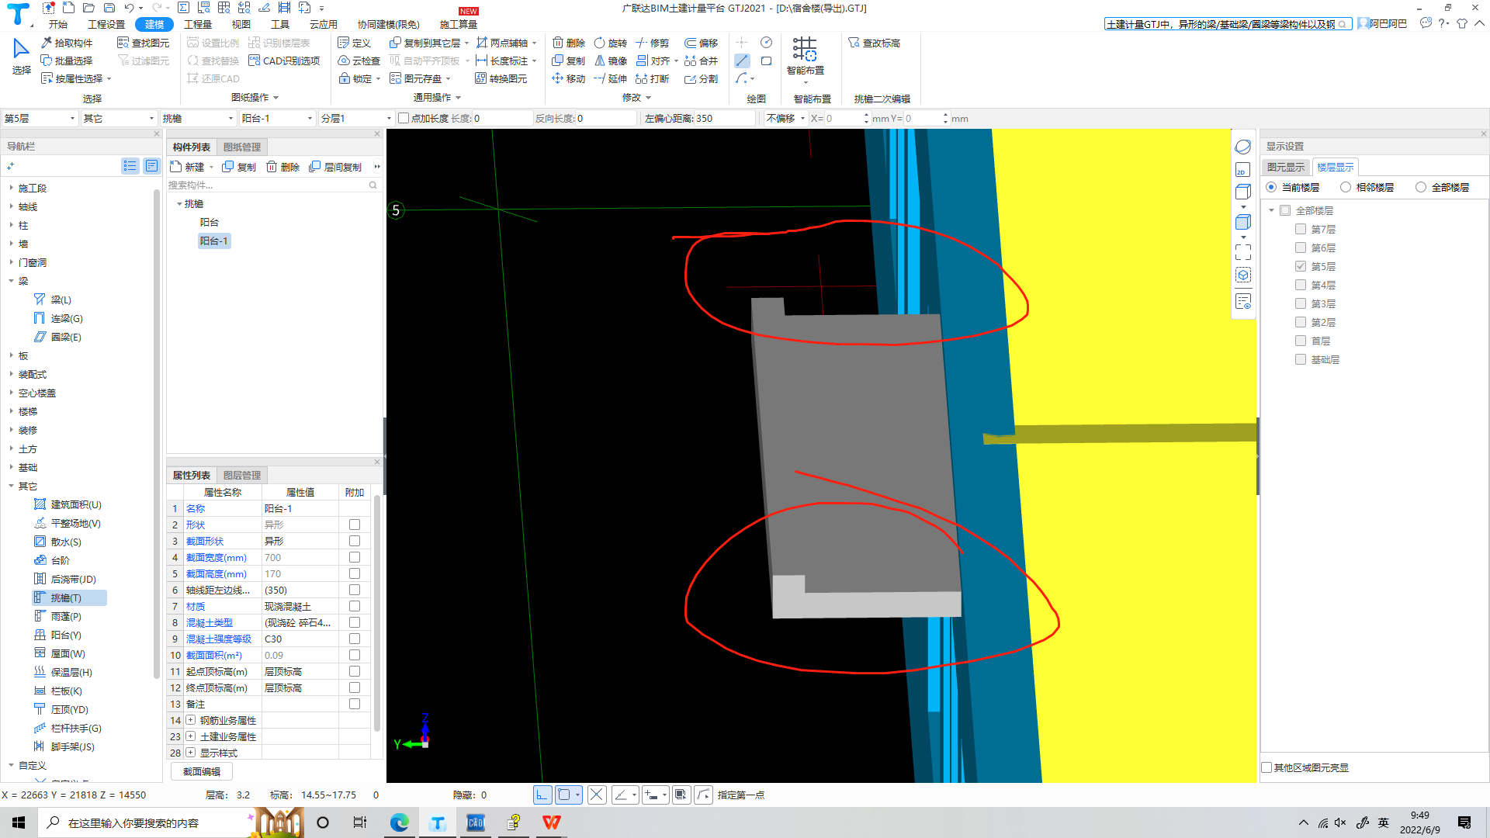The image size is (1490, 838).
Task: Open the 其它 category dropdown
Action: tap(119, 118)
